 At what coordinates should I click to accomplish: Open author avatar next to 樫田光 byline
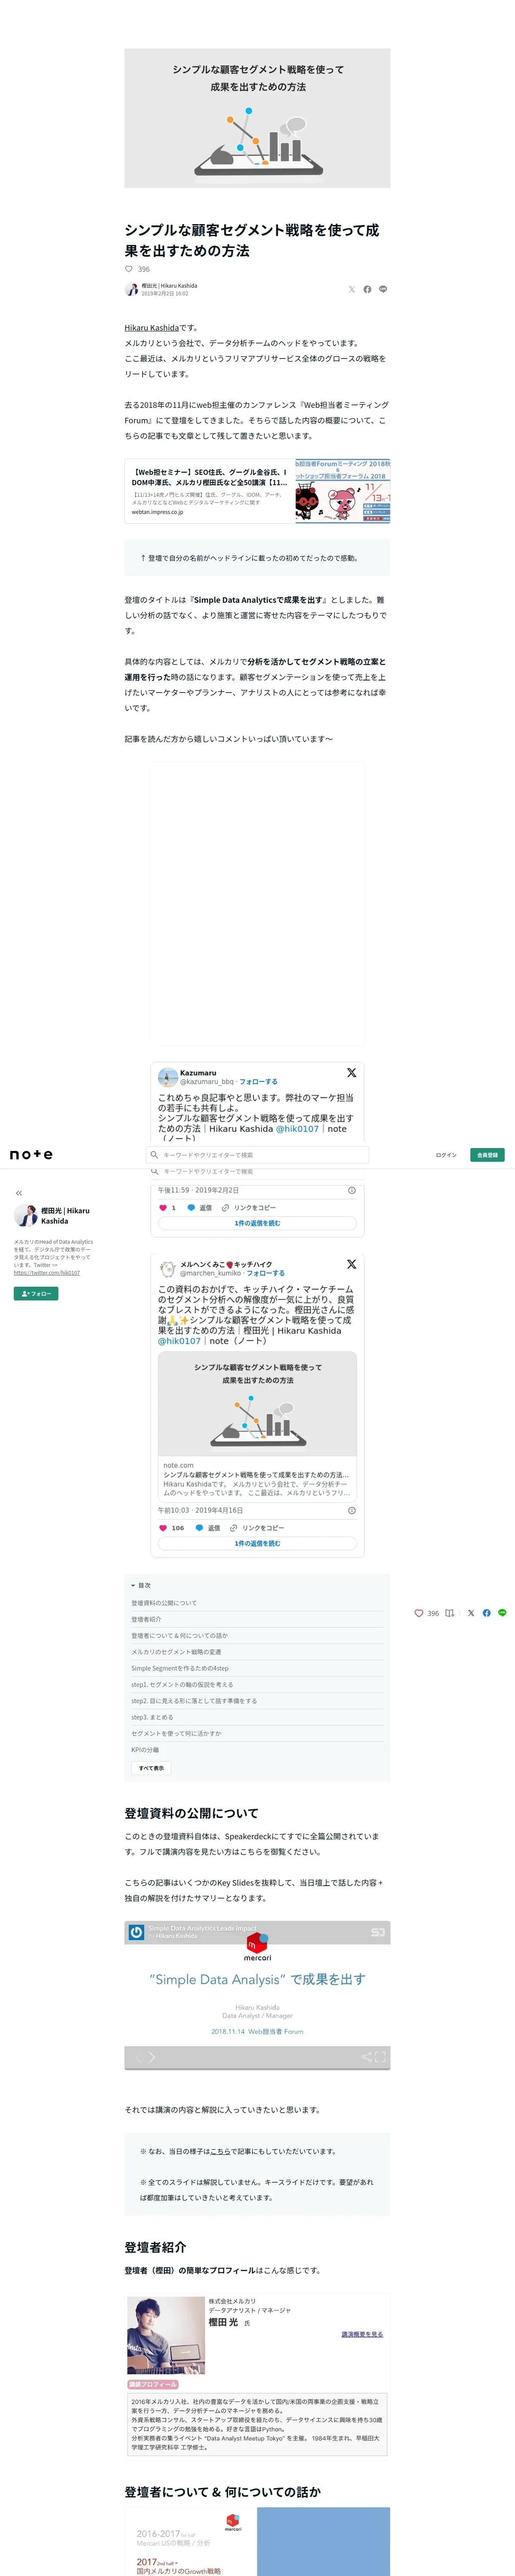[x=131, y=289]
